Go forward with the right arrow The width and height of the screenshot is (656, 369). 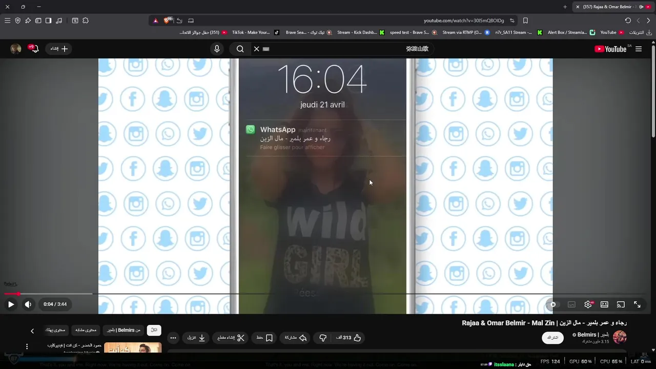648,20
